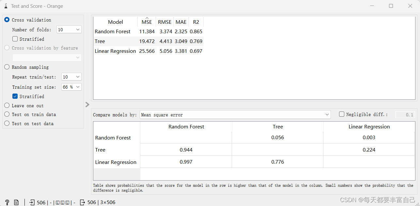Select Cross validation option
Viewport: 420px width, 206px height.
(x=28, y=20)
